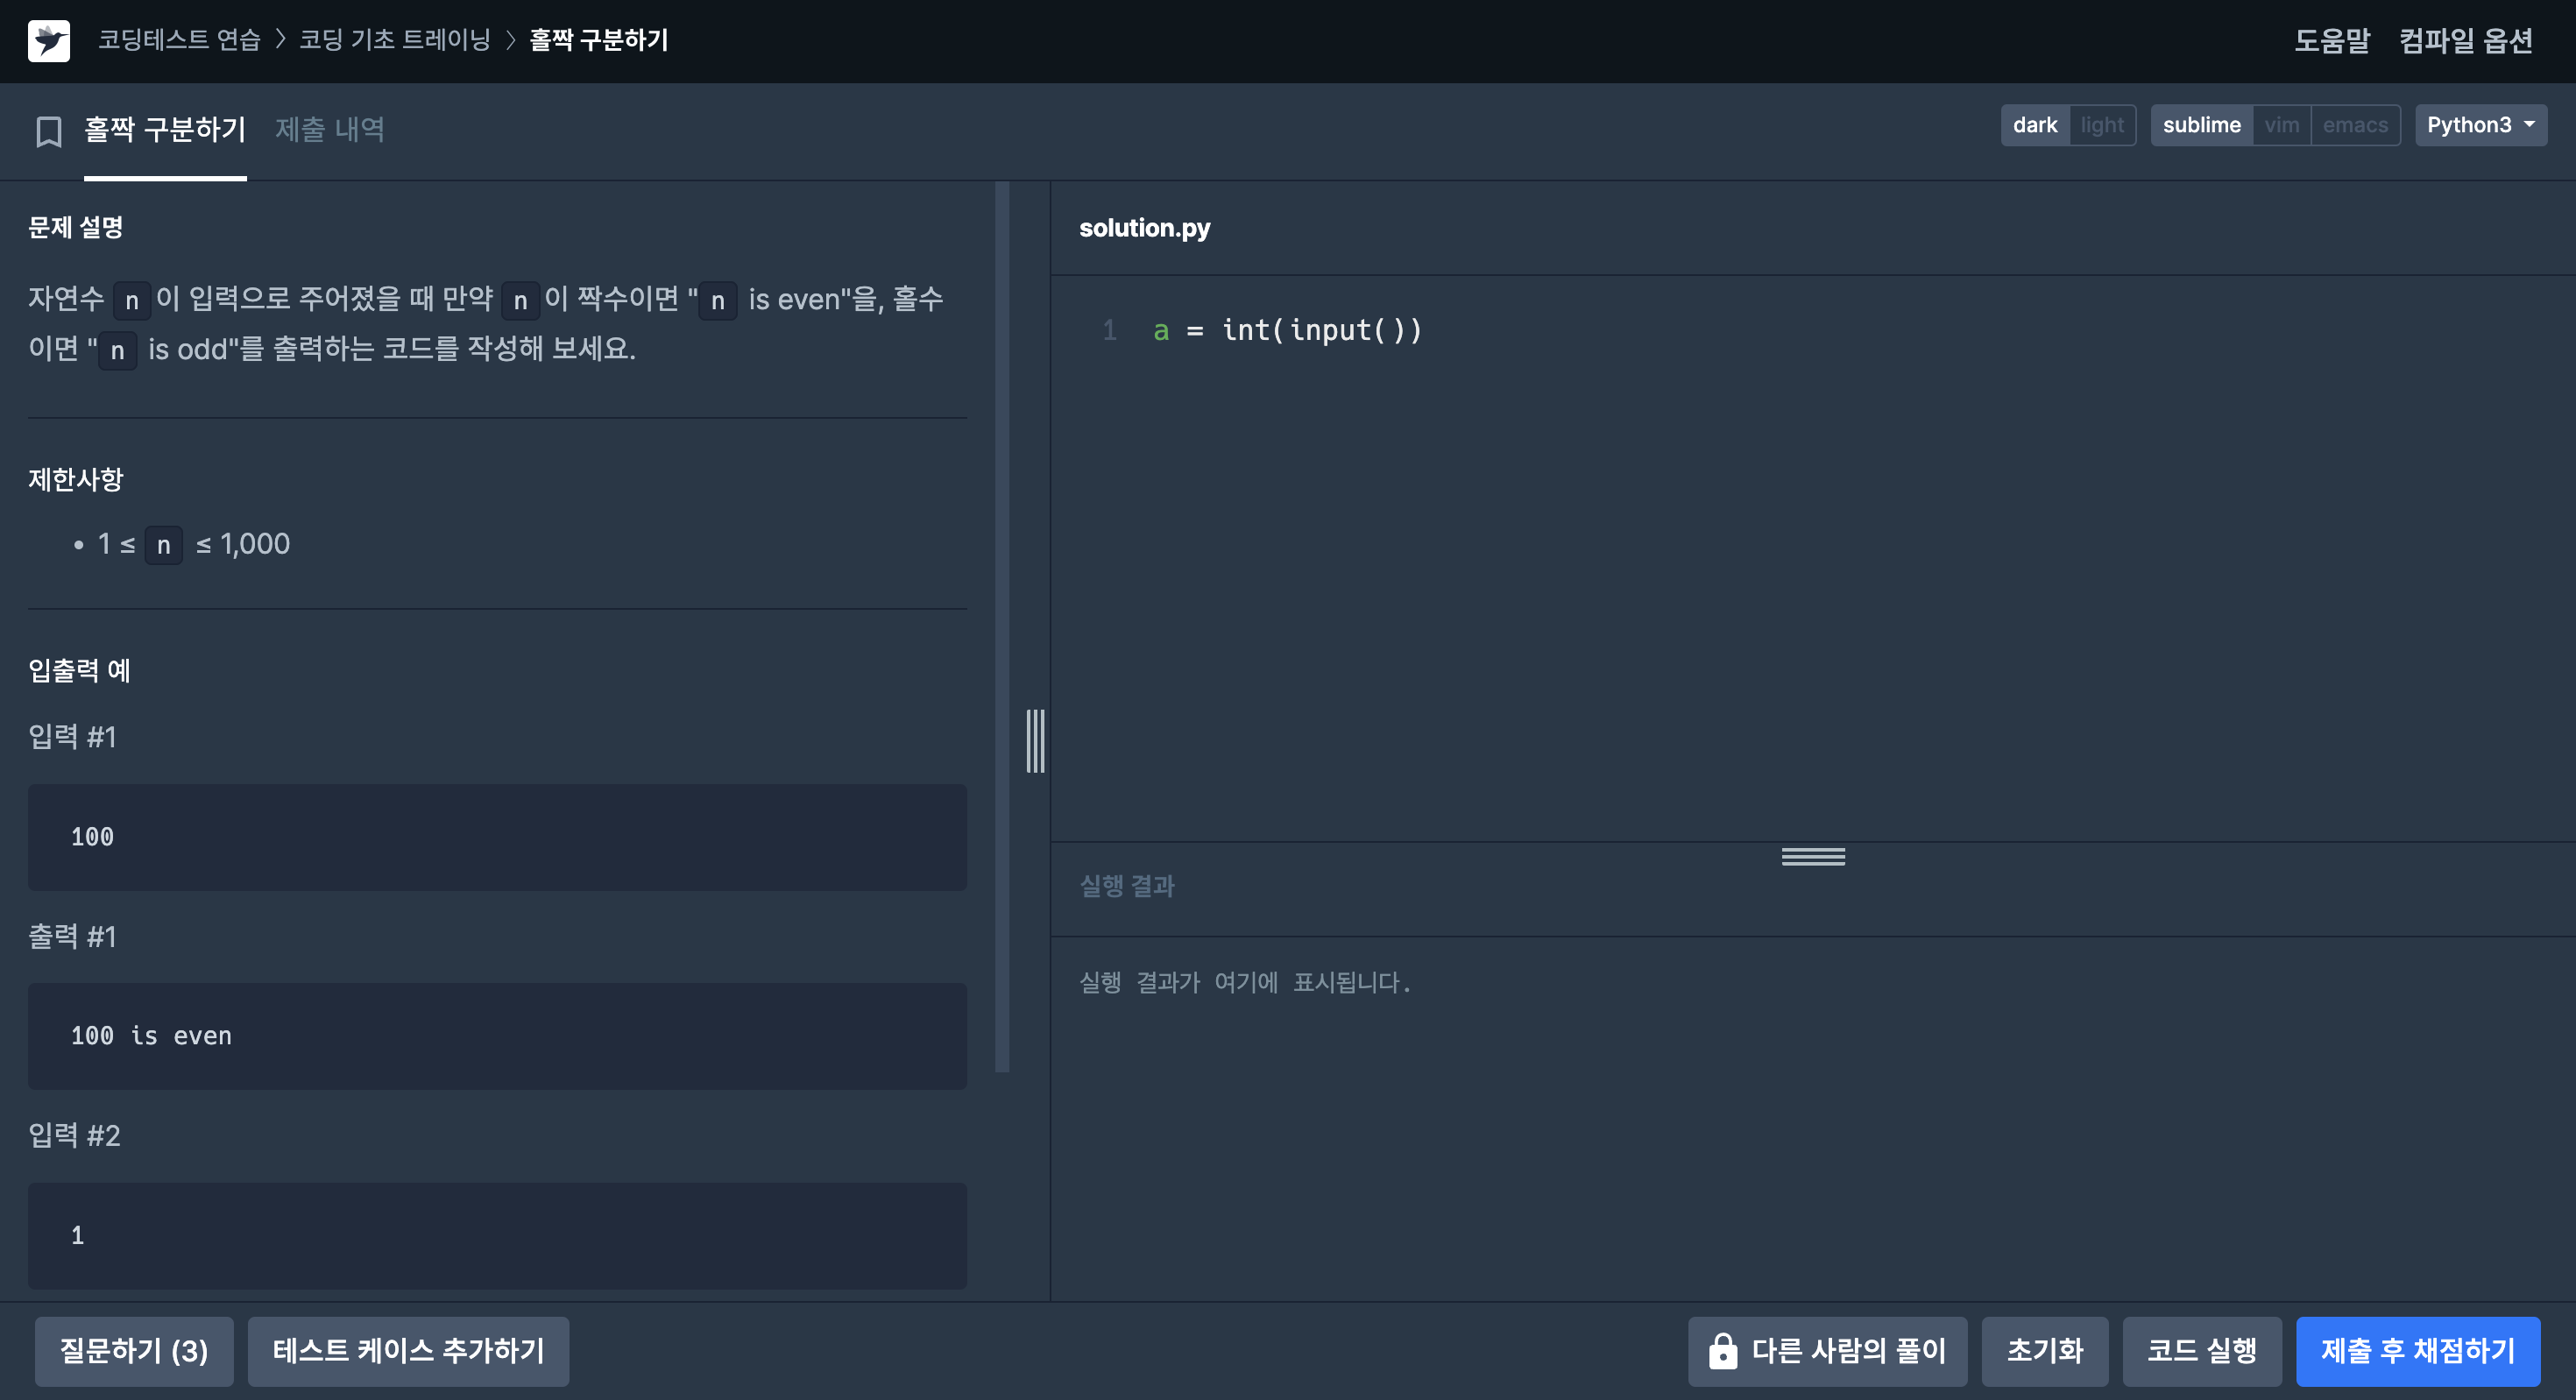Click the 제출 후 채점하기 button
This screenshot has height=1400, width=2576.
(2417, 1351)
